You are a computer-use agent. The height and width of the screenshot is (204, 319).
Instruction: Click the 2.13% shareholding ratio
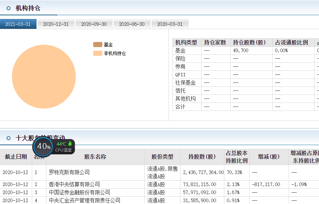(x=233, y=184)
